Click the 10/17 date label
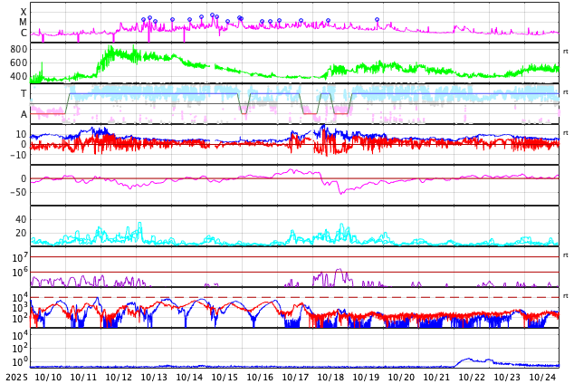The height and width of the screenshot is (384, 574). click(295, 377)
